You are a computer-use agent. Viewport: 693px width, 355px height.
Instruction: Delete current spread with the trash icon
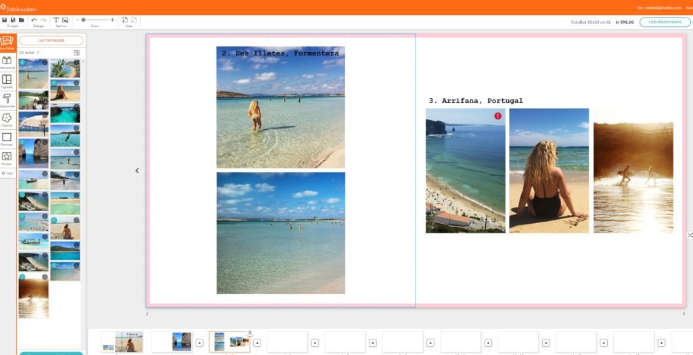click(x=250, y=333)
